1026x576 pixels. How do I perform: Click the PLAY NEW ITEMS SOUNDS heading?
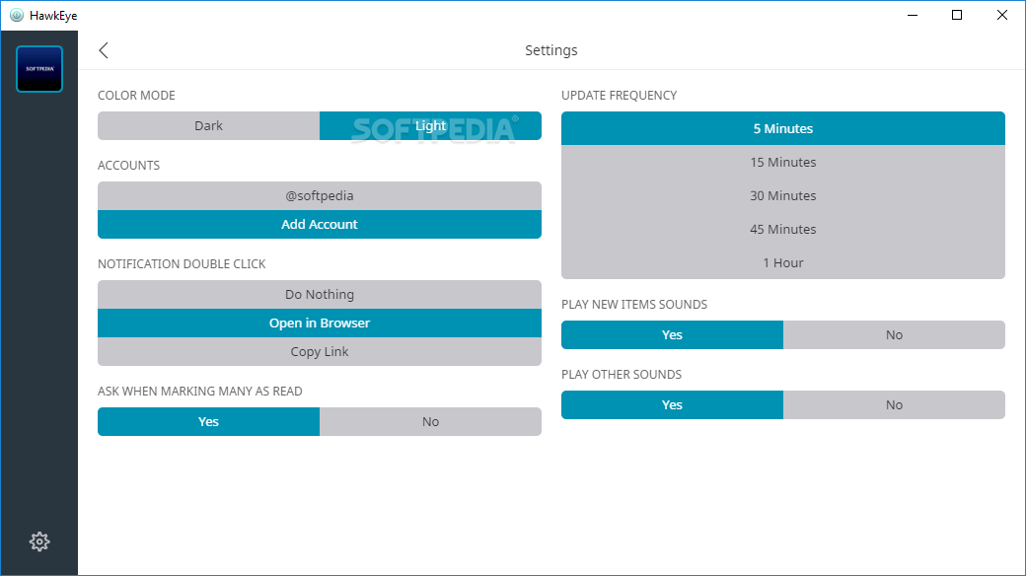click(634, 305)
